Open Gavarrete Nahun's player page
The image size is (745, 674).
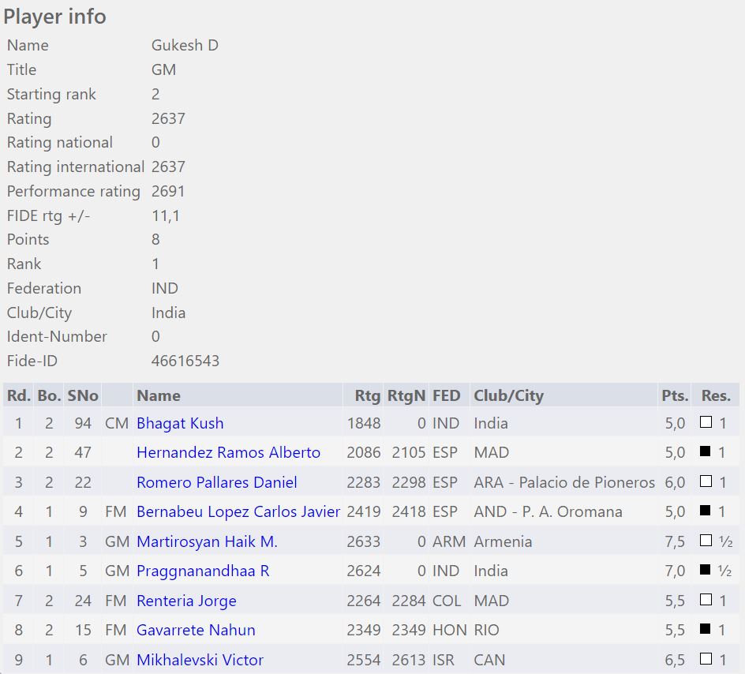click(x=196, y=630)
